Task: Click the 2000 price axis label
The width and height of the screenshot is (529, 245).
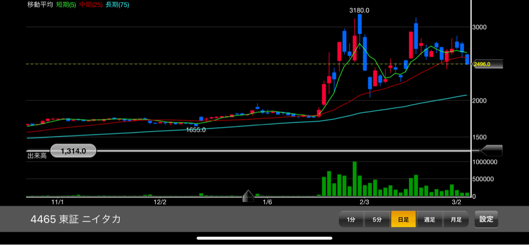Action: click(x=479, y=101)
